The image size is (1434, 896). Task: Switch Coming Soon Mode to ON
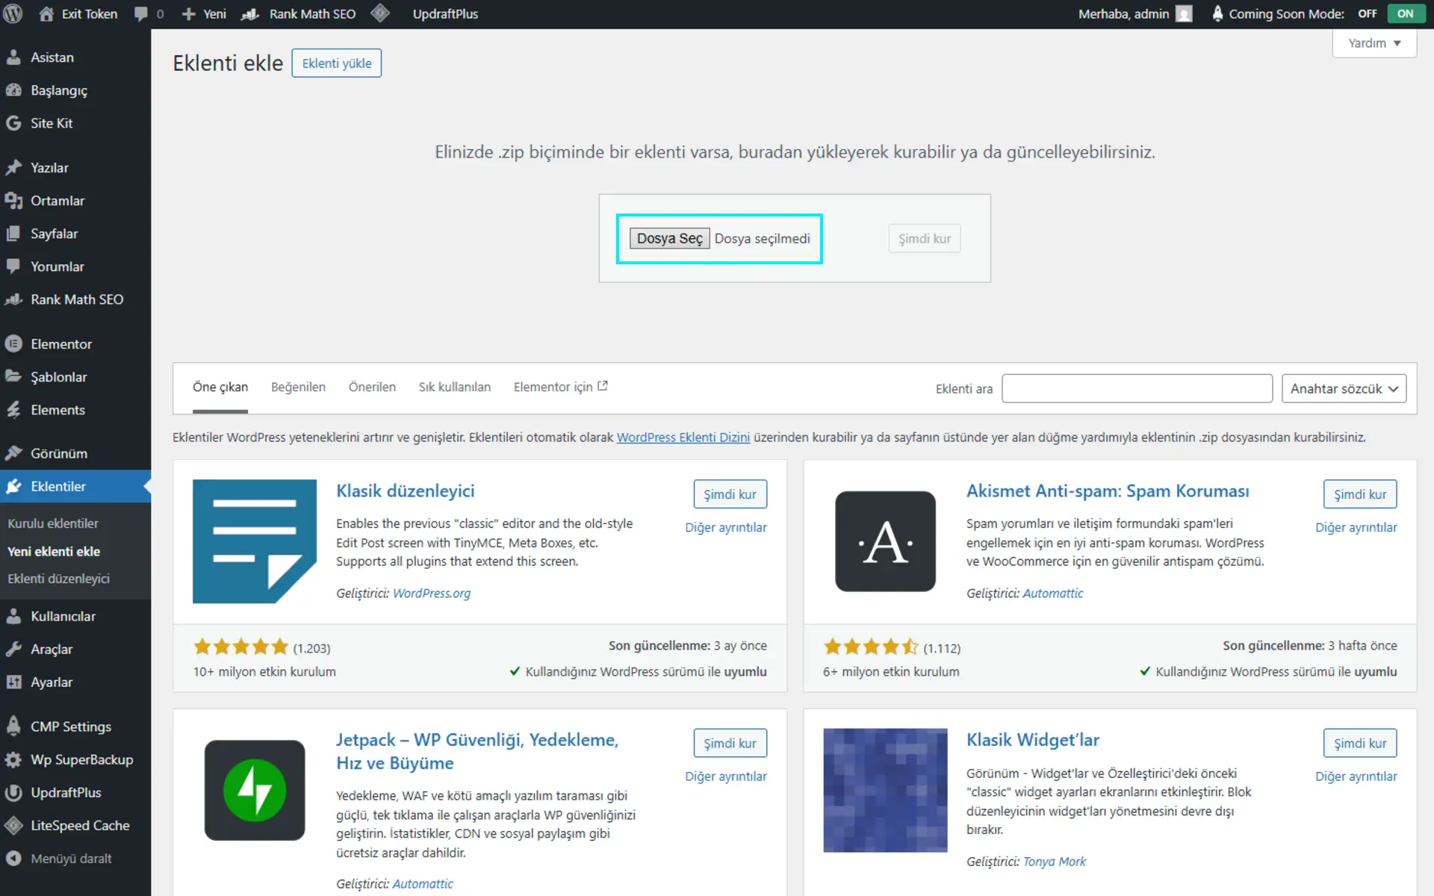tap(1405, 13)
